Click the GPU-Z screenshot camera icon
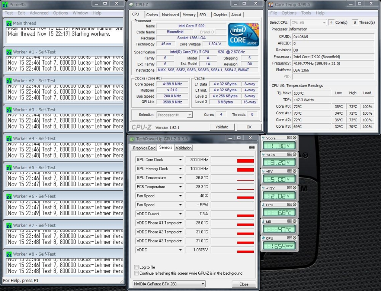This screenshot has width=381, height=291. (252, 147)
